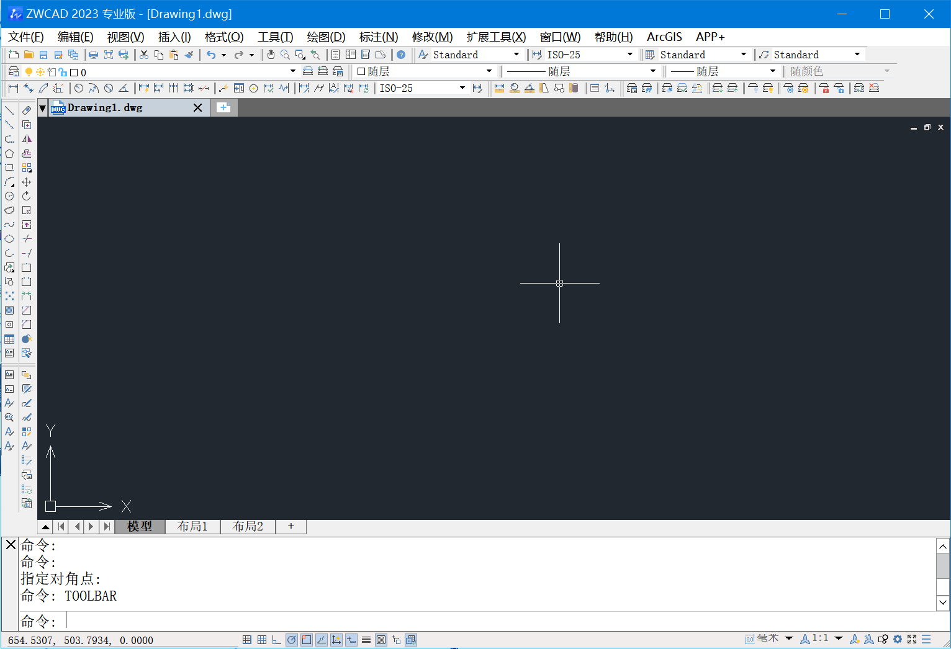Viewport: 951px width, 649px height.
Task: Click the Cut scissors icon
Action: pyautogui.click(x=144, y=55)
